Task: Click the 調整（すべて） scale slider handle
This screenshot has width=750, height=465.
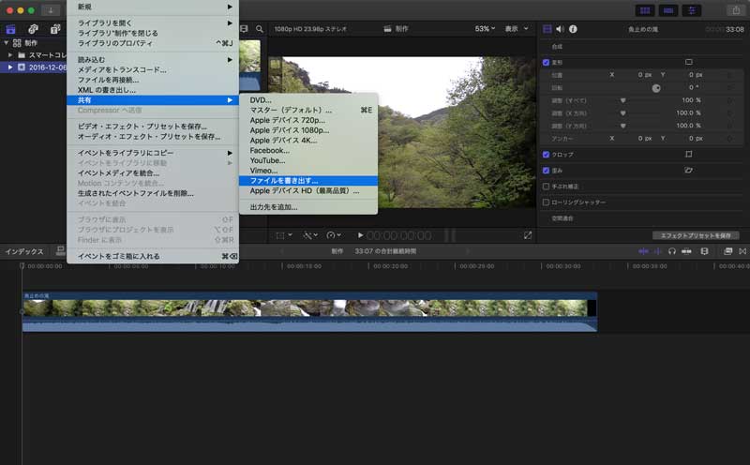Action: coord(622,99)
